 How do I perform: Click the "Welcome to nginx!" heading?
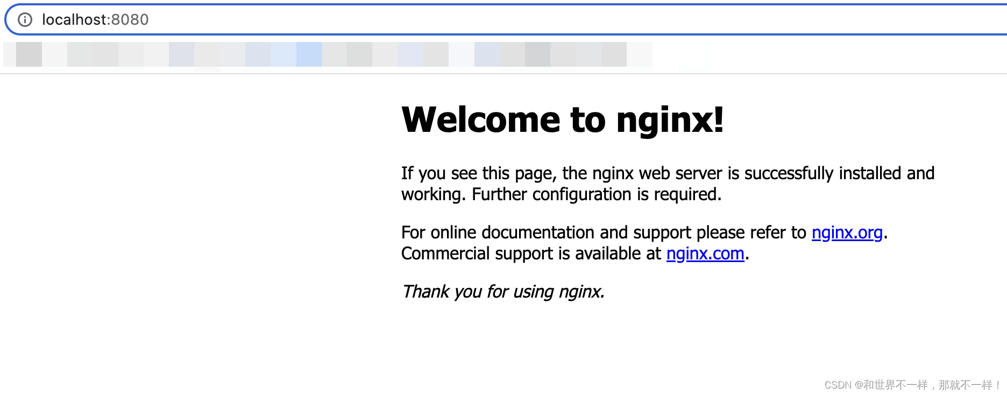click(x=563, y=119)
